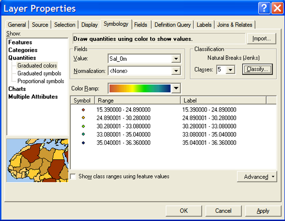Viewport: 285px width, 221px height.
Task: Open the Value field dropdown
Action: (x=176, y=59)
